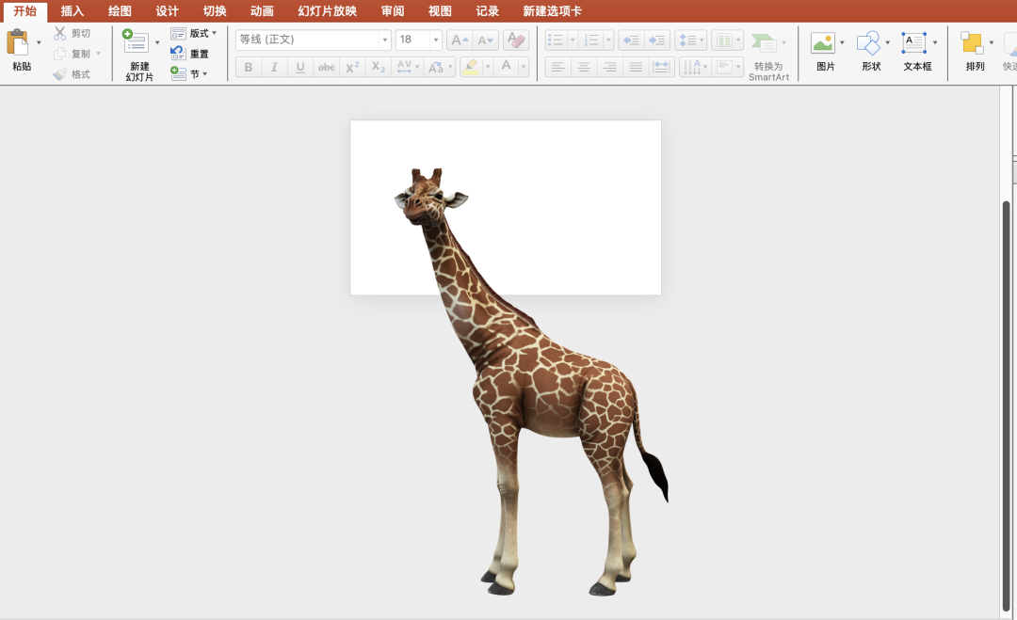Switch to the 插入 tab

tap(72, 11)
